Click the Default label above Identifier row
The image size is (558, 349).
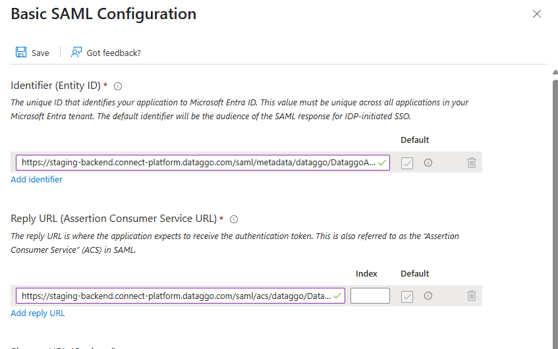click(415, 140)
